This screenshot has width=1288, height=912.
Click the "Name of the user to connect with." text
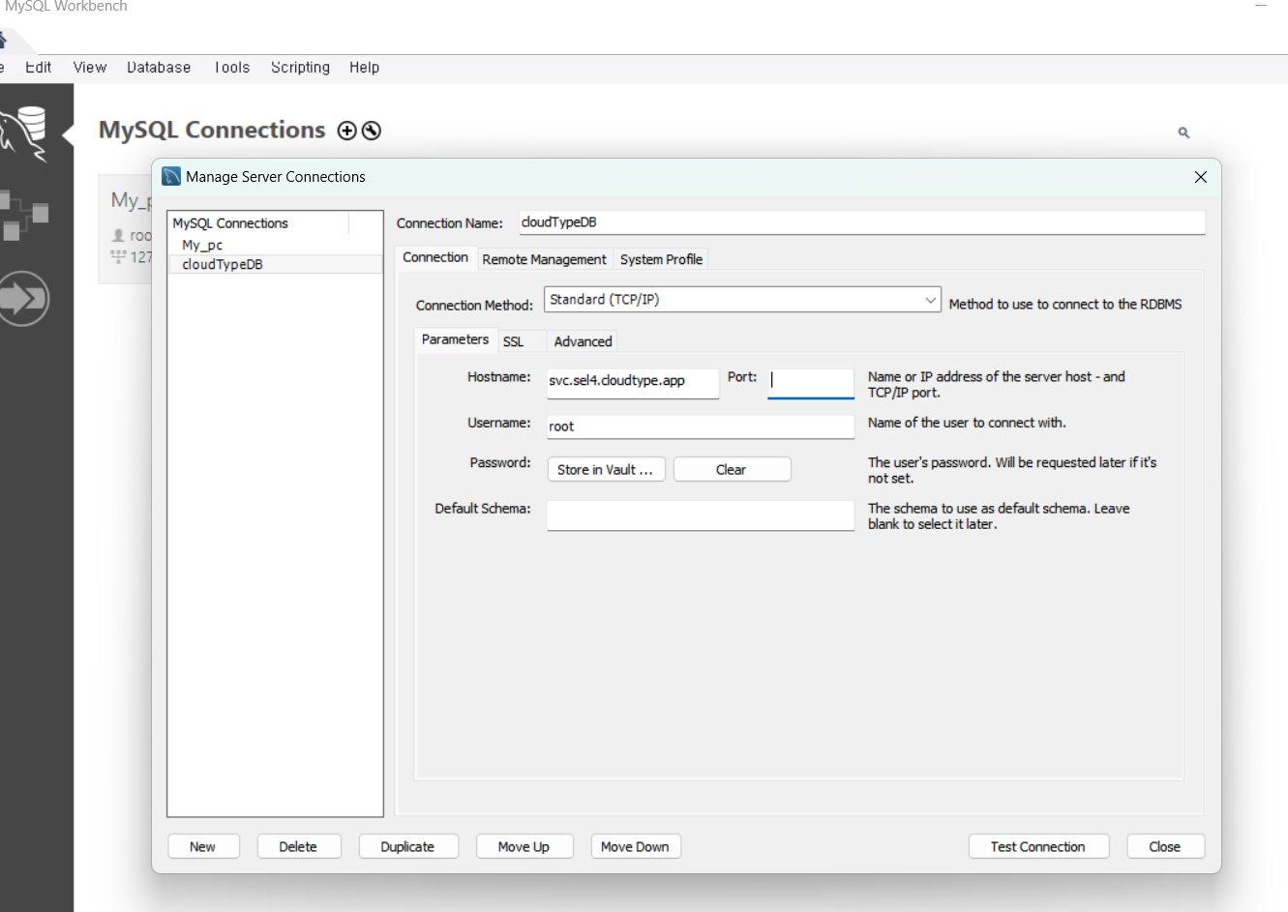point(967,423)
